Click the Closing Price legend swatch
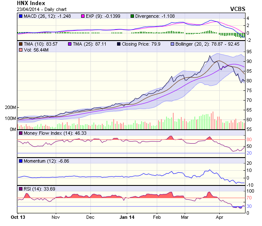The width and height of the screenshot is (262, 226). 119,44
